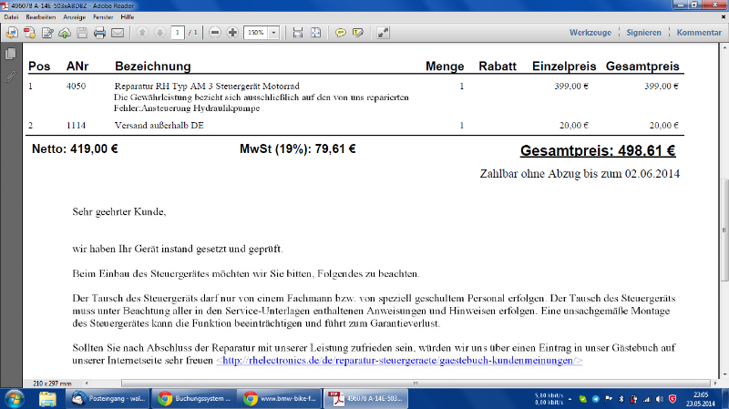Open the Windows Start button
The image size is (729, 409).
pyautogui.click(x=14, y=399)
